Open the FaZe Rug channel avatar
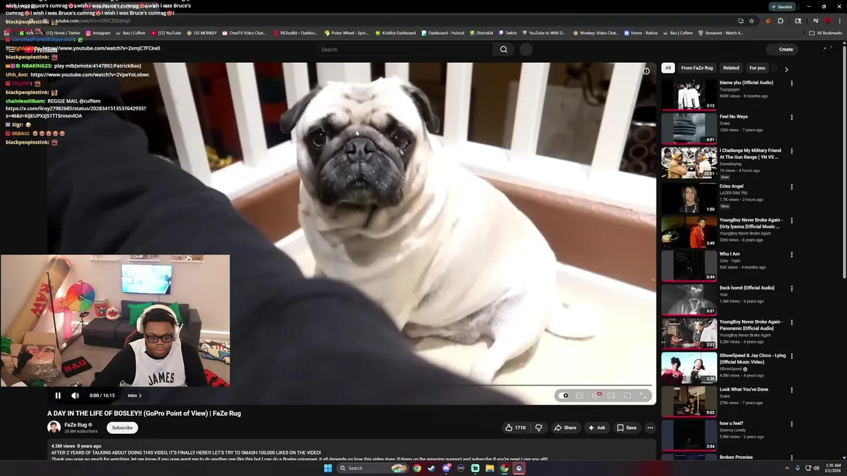Image resolution: width=847 pixels, height=476 pixels. [x=54, y=427]
